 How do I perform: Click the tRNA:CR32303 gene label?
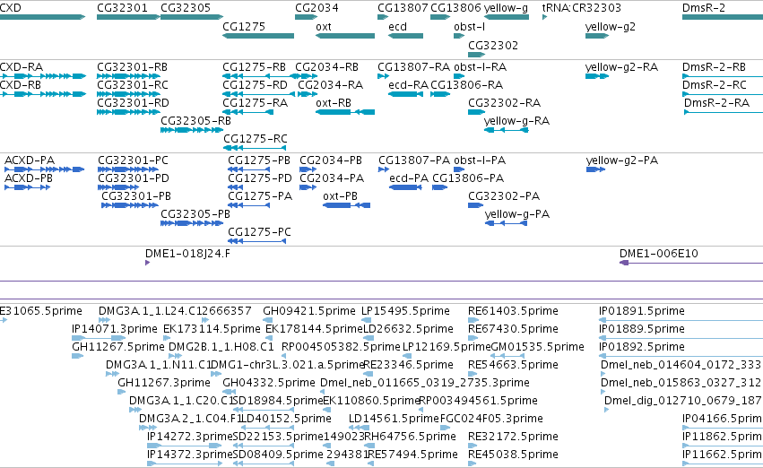(582, 8)
